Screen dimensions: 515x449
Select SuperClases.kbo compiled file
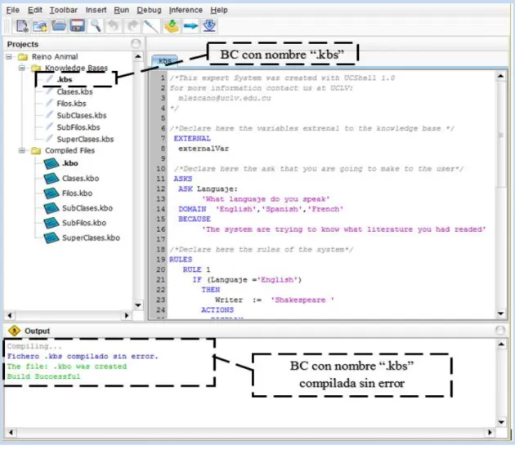pos(91,238)
